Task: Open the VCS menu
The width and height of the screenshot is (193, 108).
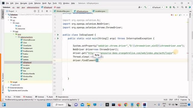Action: [x=60, y=3]
